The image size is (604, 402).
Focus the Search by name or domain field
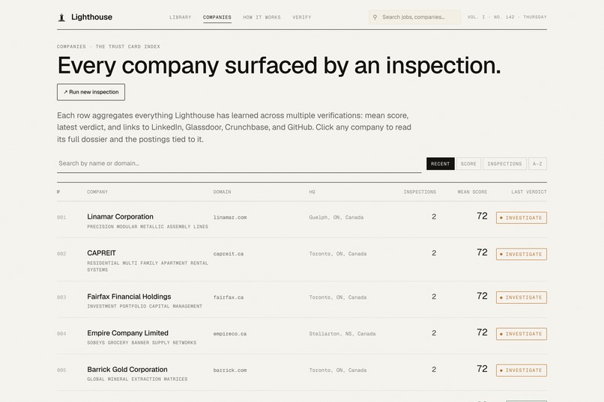click(x=239, y=163)
